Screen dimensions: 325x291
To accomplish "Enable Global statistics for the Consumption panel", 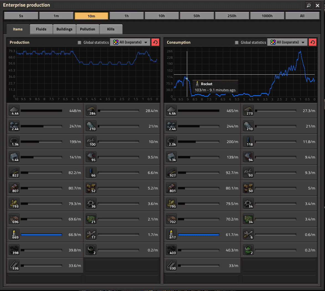I will coord(237,42).
